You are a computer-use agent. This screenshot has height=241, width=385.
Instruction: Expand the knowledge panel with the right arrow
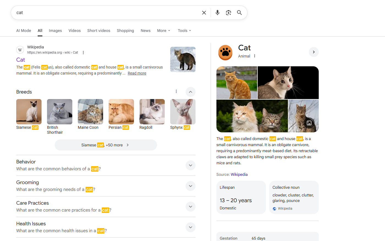tap(313, 52)
